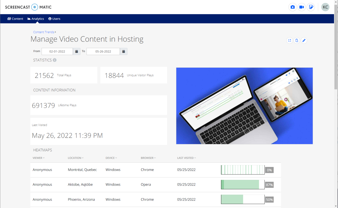
Task: Open the Content menu tab
Action: point(15,19)
